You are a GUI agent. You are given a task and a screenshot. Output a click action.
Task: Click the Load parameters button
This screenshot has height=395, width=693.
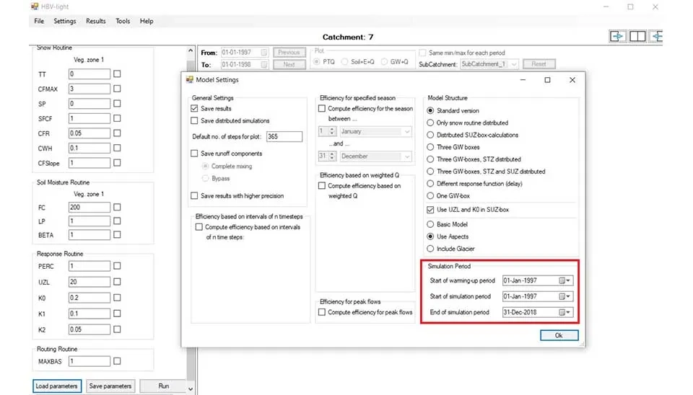[56, 386]
